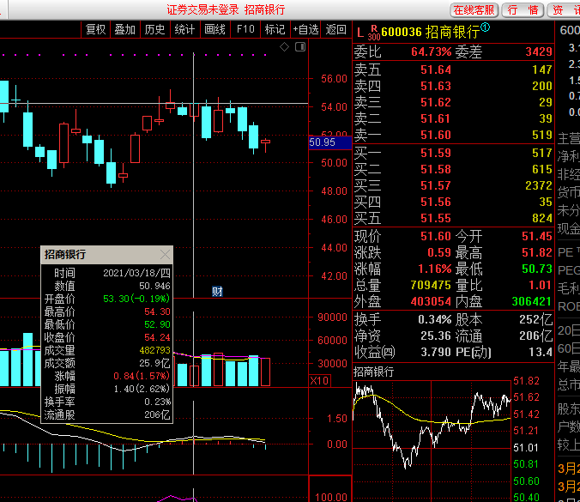Click the 招商银行 intraday chart title
The width and height of the screenshot is (580, 502).
click(373, 372)
